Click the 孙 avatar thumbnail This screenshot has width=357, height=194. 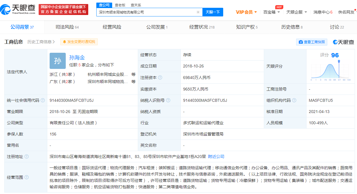[58, 61]
